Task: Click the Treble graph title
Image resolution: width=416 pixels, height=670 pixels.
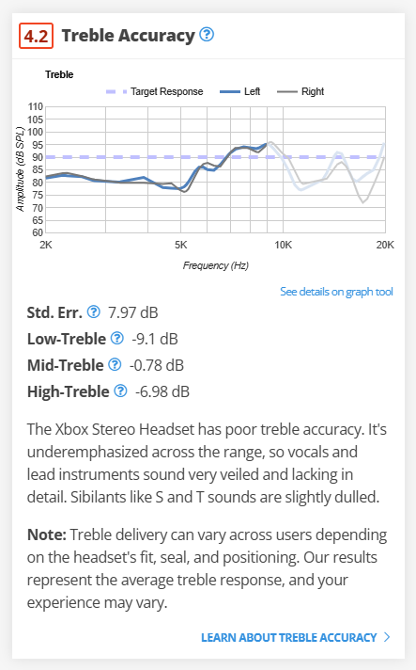Action: [59, 74]
